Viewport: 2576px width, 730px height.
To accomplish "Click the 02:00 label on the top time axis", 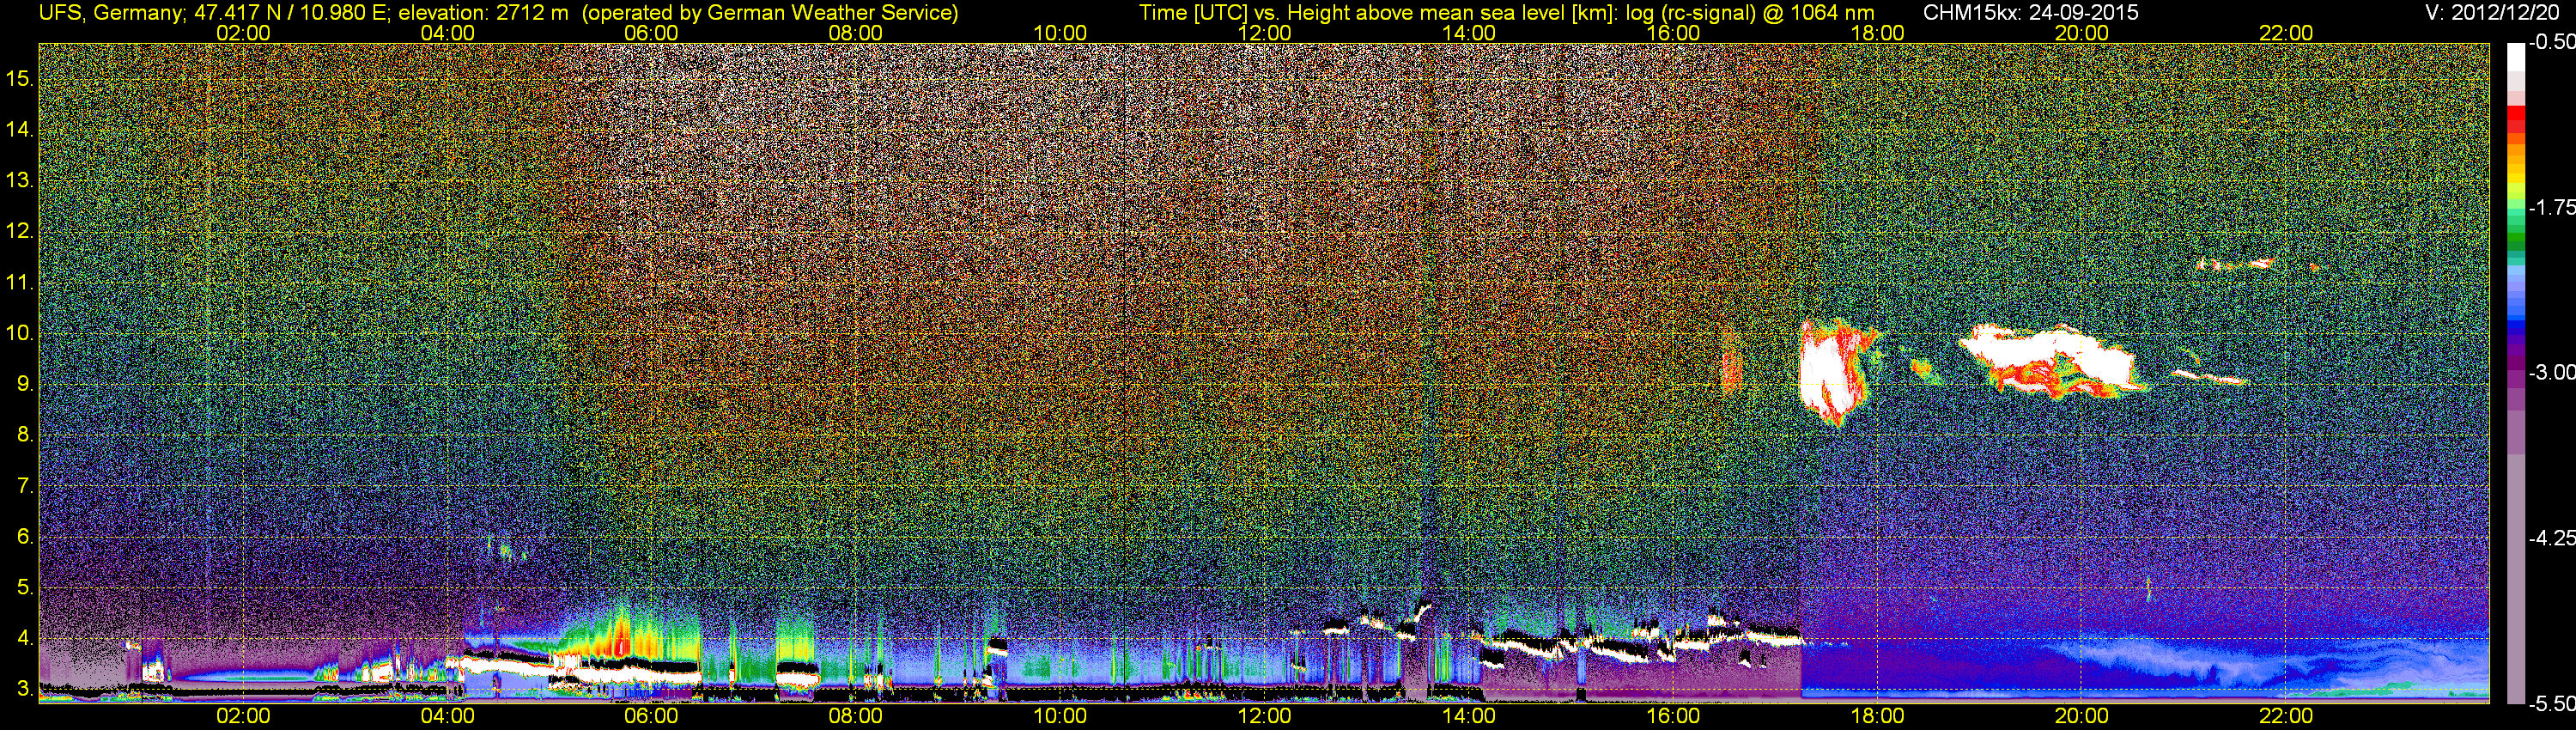I will click(x=243, y=33).
